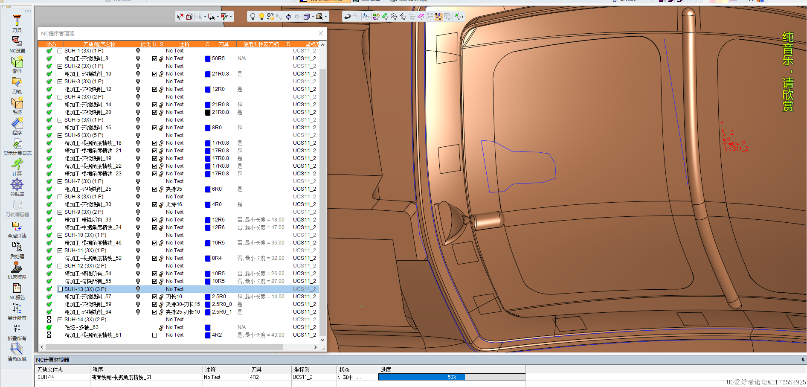
Task: Click the green check filter icon
Action: [x=385, y=17]
